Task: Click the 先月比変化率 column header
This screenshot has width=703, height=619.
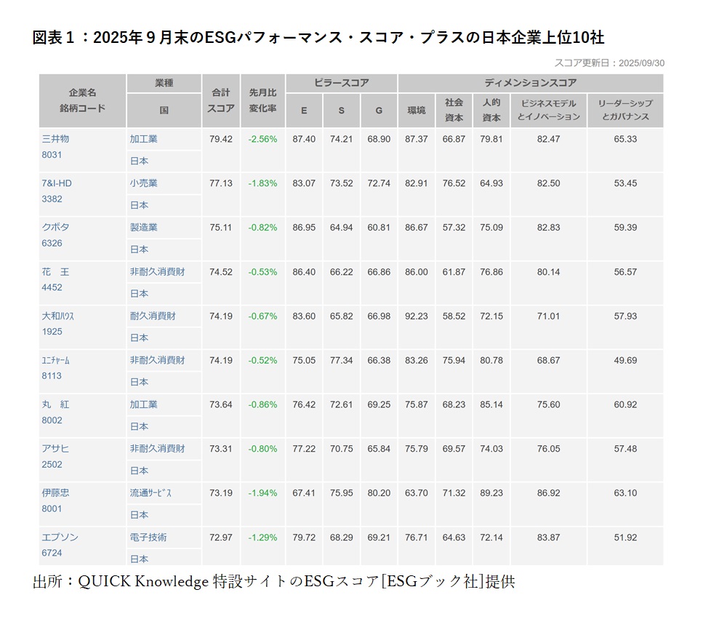Action: 262,100
